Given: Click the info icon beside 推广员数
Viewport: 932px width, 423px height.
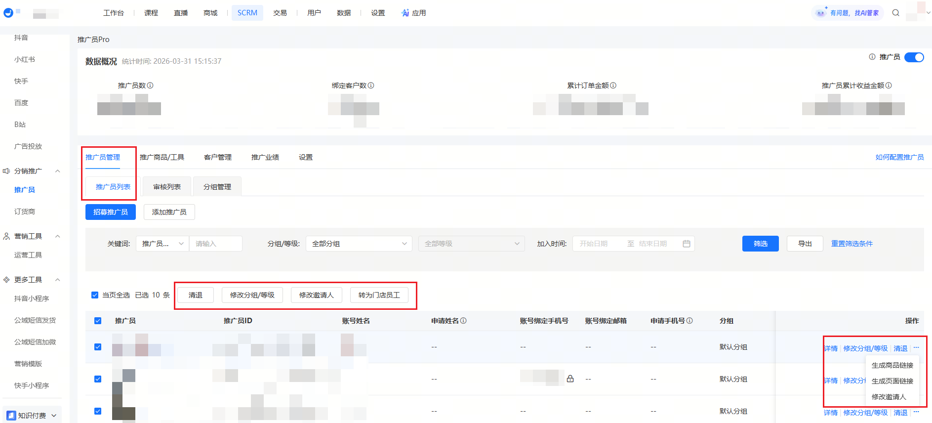Looking at the screenshot, I should [150, 85].
